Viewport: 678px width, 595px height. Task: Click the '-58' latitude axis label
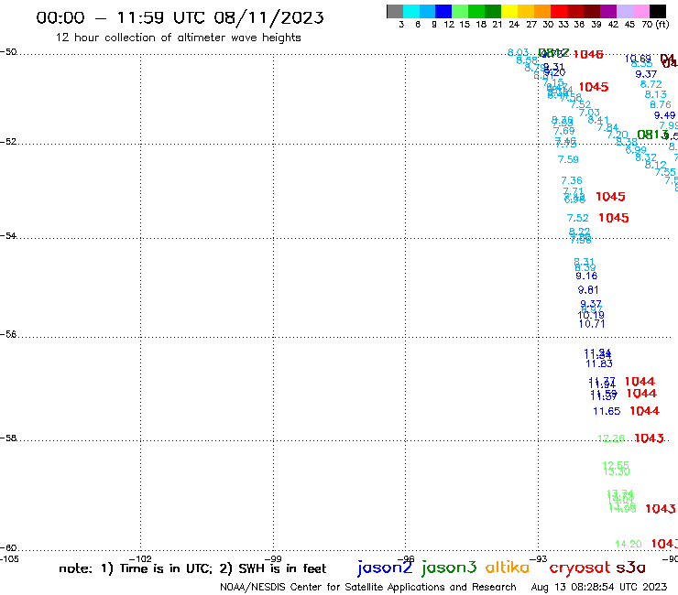(8, 438)
